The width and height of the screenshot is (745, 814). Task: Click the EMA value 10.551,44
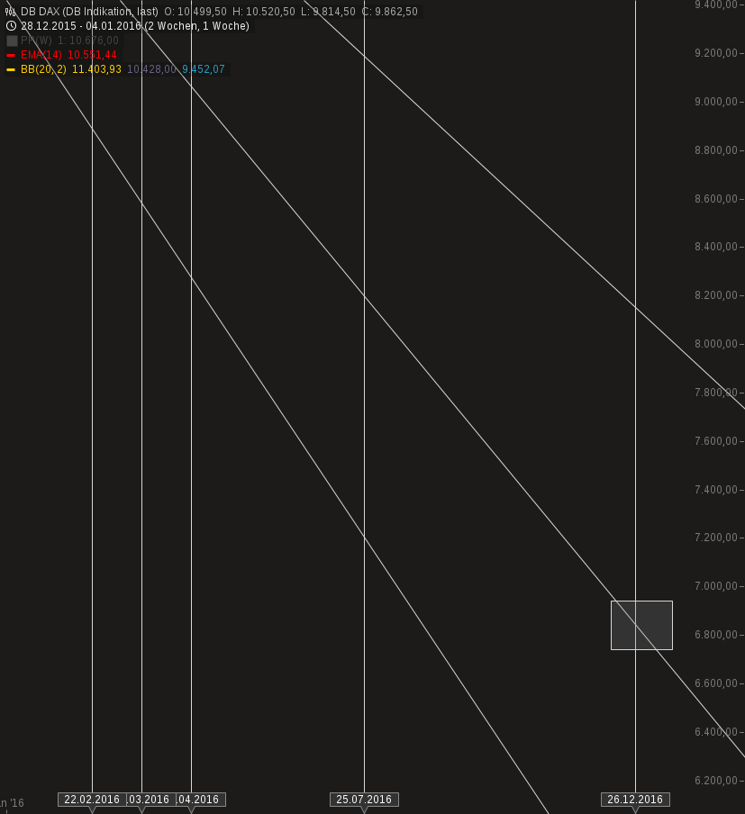92,55
